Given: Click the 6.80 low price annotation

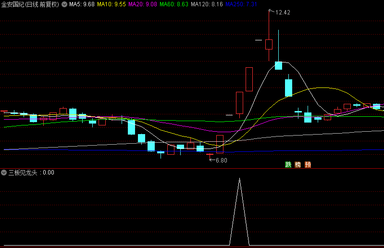Looking at the screenshot, I should (x=222, y=161).
